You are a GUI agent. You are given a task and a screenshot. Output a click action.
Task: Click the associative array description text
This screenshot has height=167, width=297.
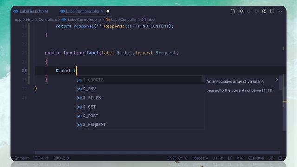point(239,86)
